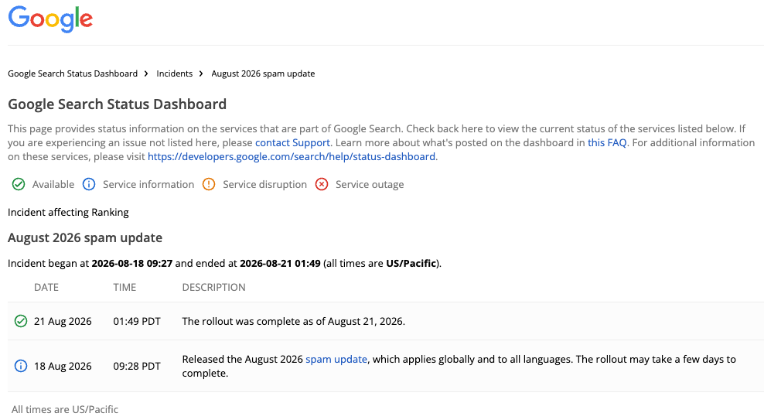Click DATE column header
The image size is (764, 420).
click(x=46, y=288)
